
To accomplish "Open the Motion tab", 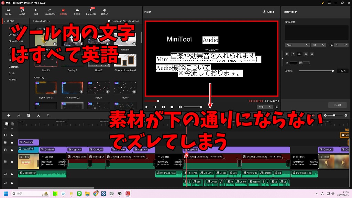I will click(x=104, y=12).
